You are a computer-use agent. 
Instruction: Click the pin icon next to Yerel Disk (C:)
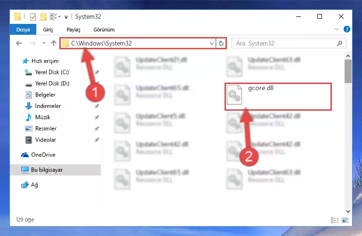[97, 72]
